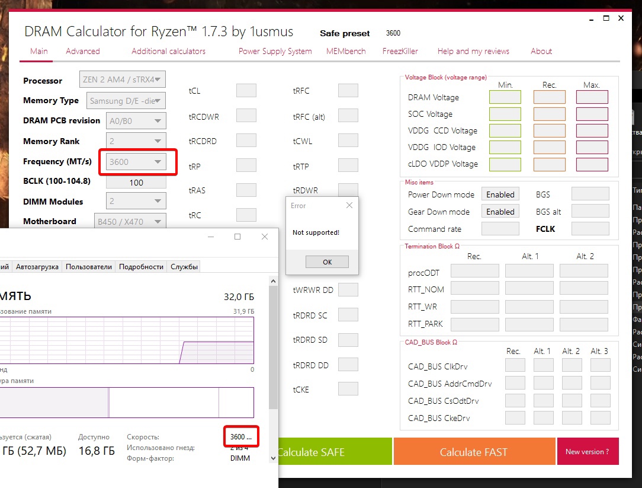
Task: Click the New version ? button
Action: point(588,451)
